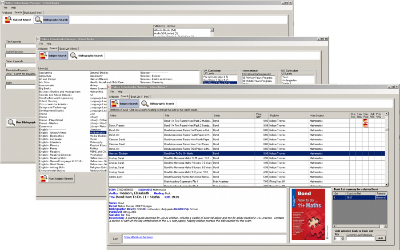Click the Add button for Book List
This screenshot has width=400, height=250.
(x=380, y=238)
